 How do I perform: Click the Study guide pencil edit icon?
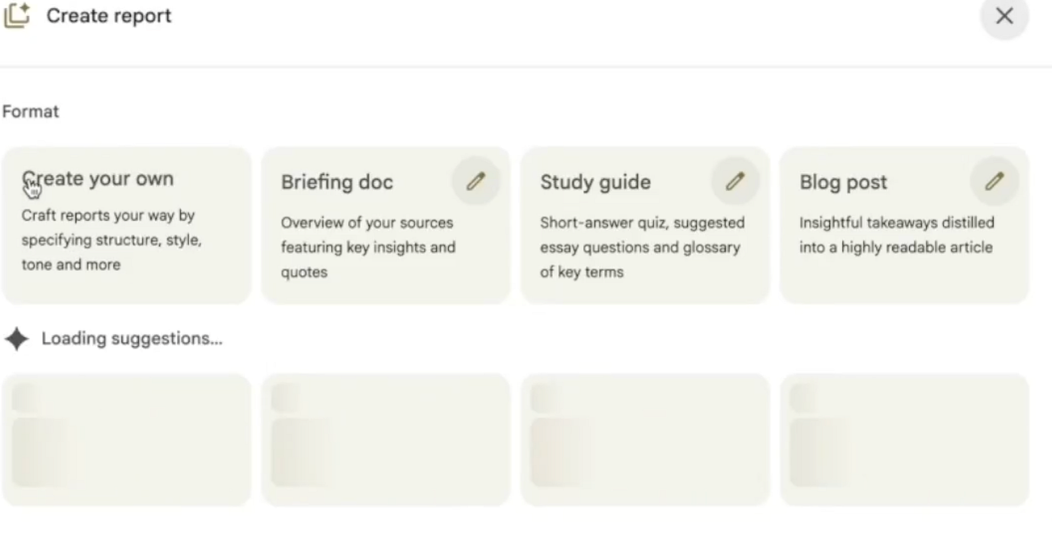tap(735, 181)
